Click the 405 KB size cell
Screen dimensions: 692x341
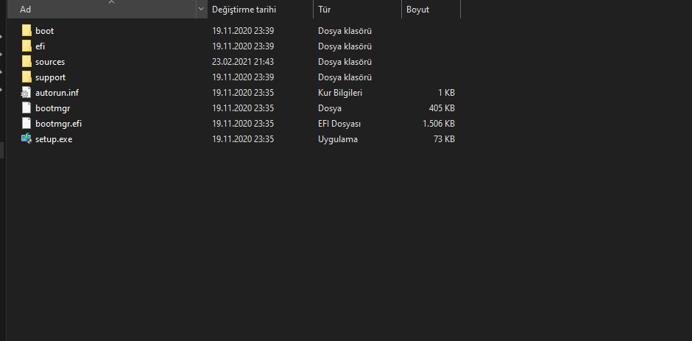click(x=442, y=108)
